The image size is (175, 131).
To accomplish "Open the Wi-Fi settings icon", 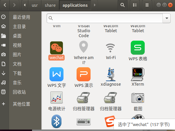I will click(110, 48).
